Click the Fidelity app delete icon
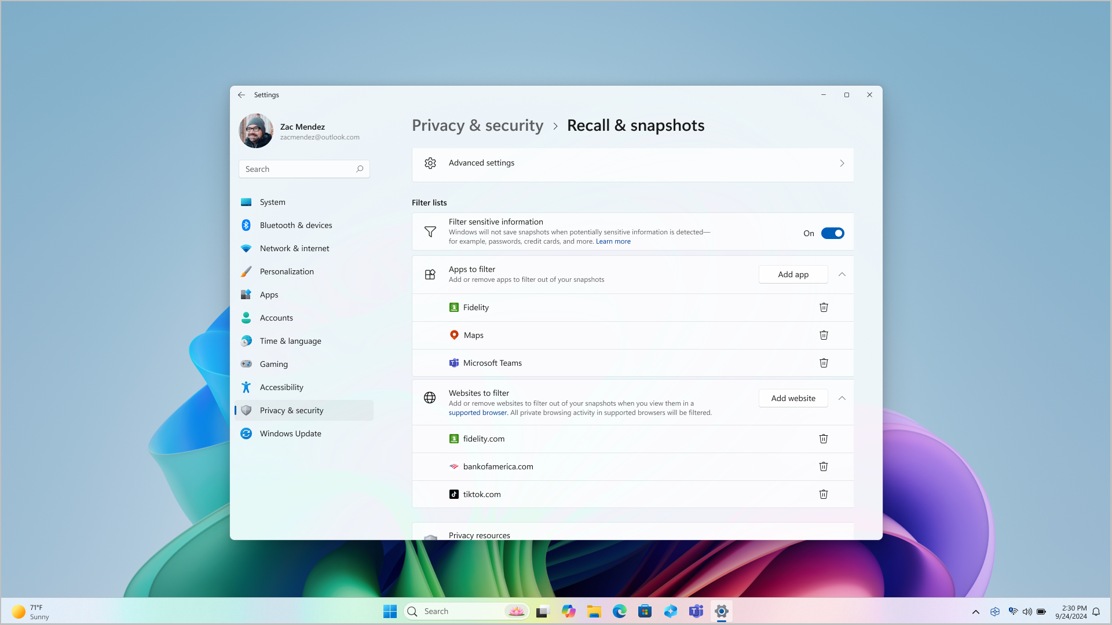The height and width of the screenshot is (625, 1112). pos(824,307)
